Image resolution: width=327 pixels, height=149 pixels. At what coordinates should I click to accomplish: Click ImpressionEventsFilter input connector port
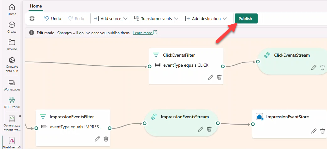[36, 128]
